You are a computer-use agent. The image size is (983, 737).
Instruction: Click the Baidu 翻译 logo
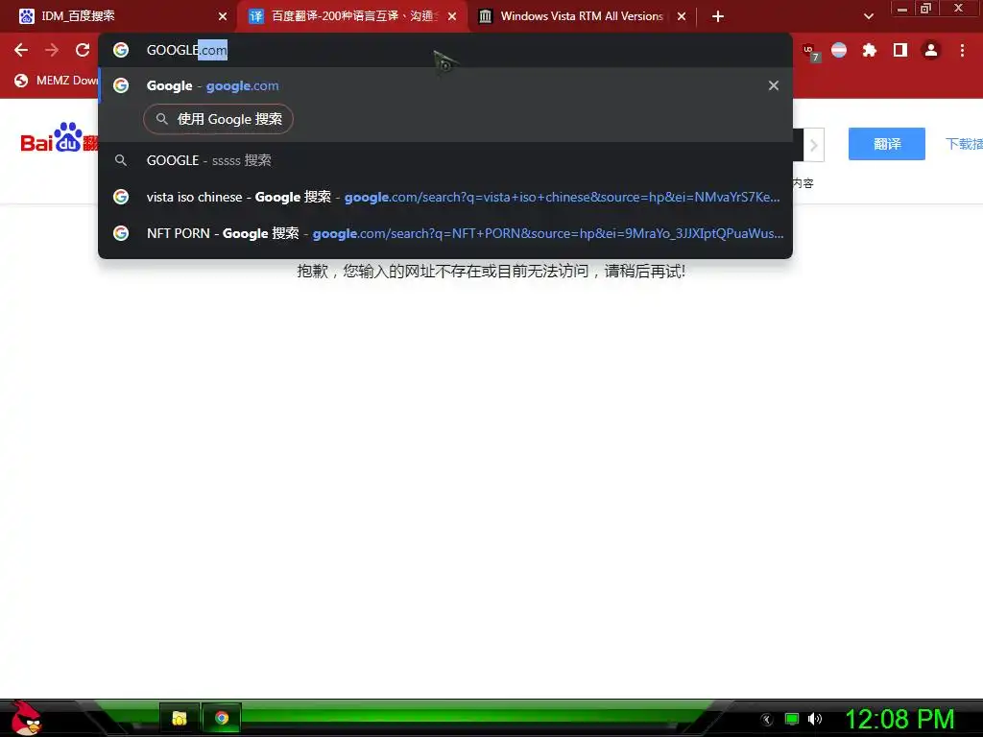pos(59,138)
